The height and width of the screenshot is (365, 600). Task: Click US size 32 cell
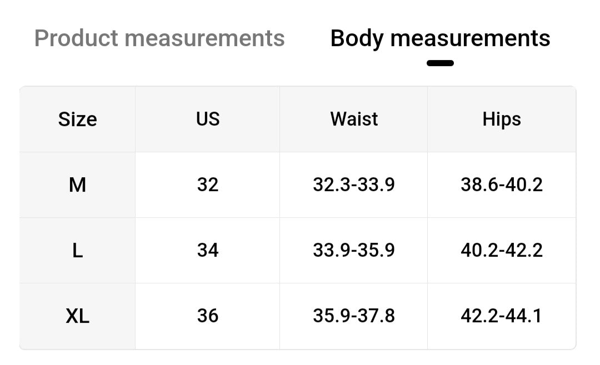tap(208, 184)
